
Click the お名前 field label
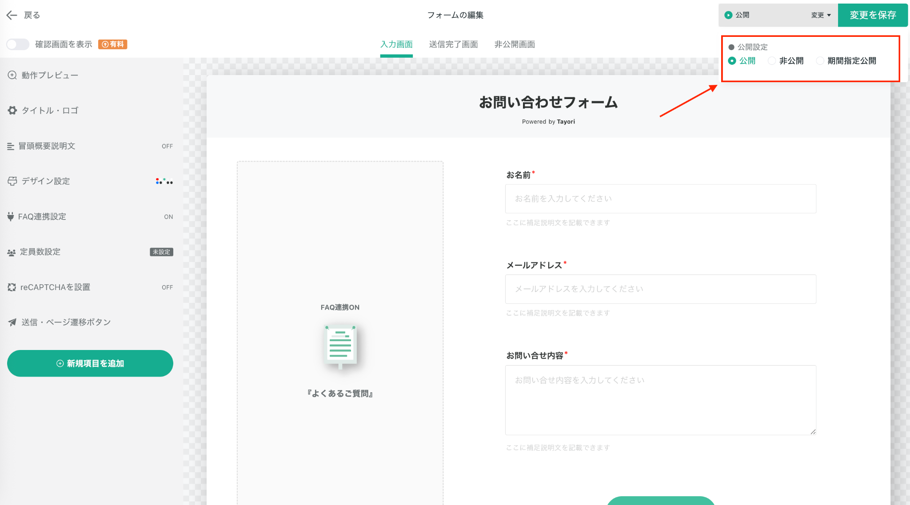pos(519,175)
